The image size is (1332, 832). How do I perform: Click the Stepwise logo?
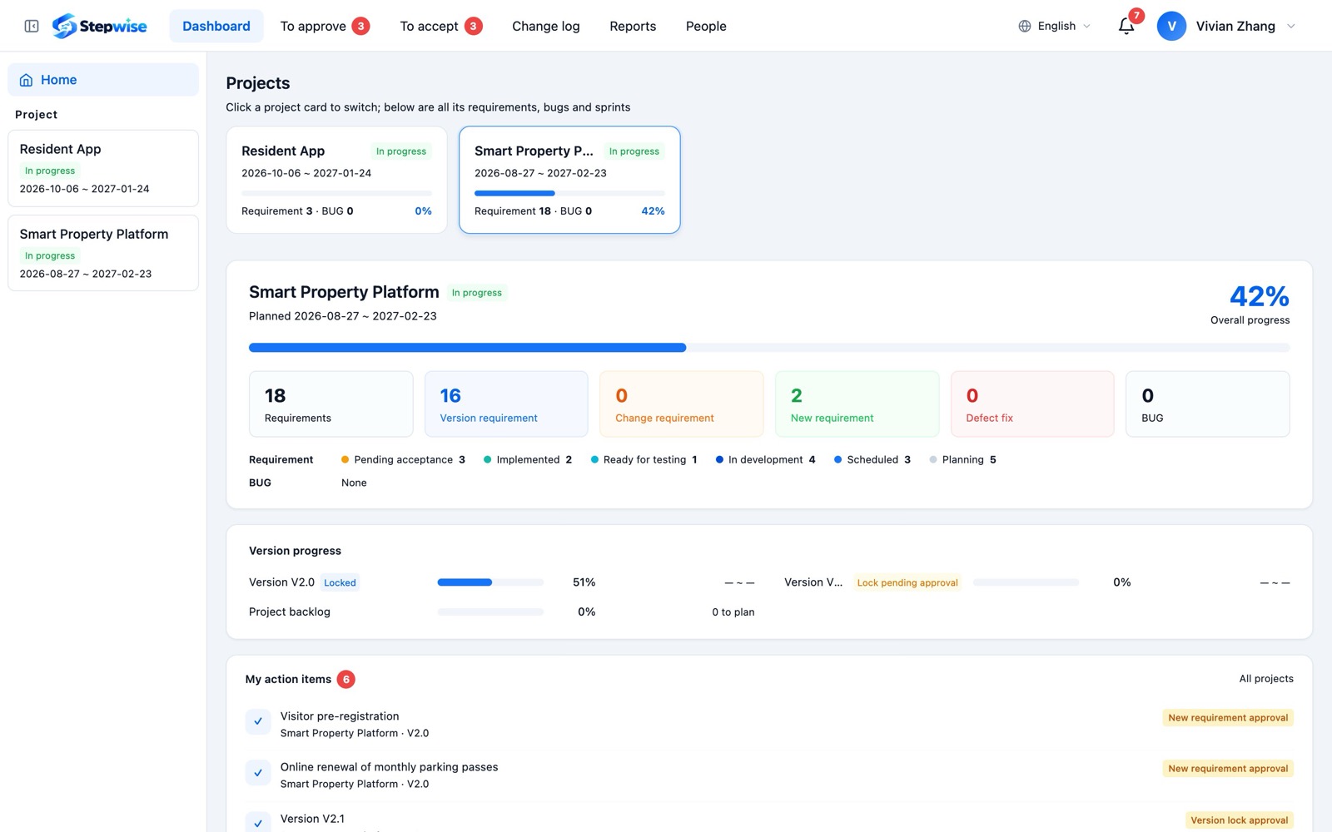pyautogui.click(x=99, y=26)
